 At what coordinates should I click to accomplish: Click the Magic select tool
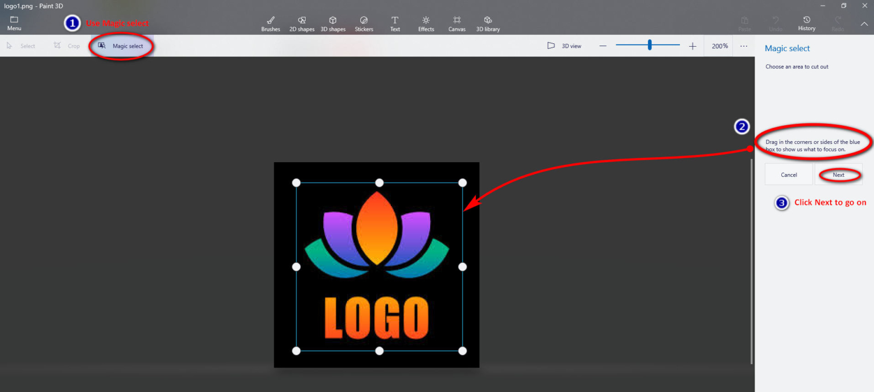tap(121, 46)
